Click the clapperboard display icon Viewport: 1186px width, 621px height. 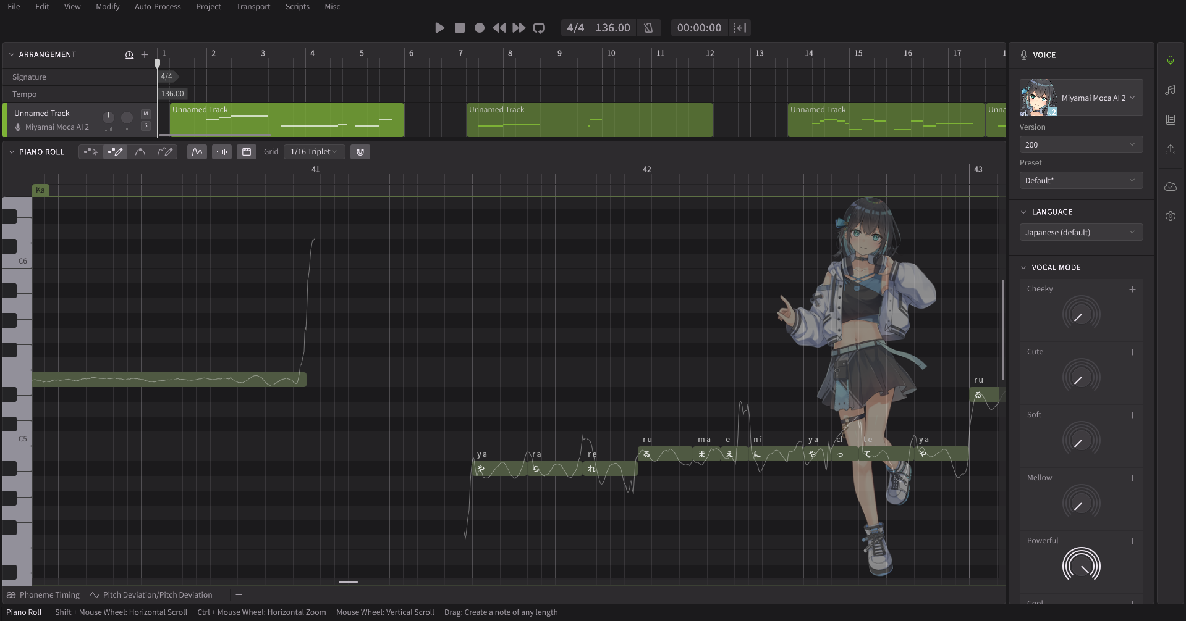click(x=247, y=152)
